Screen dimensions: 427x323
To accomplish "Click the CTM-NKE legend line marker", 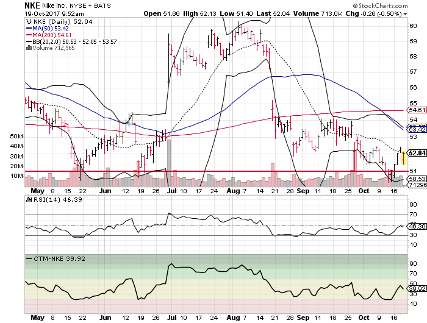I will click(29, 258).
